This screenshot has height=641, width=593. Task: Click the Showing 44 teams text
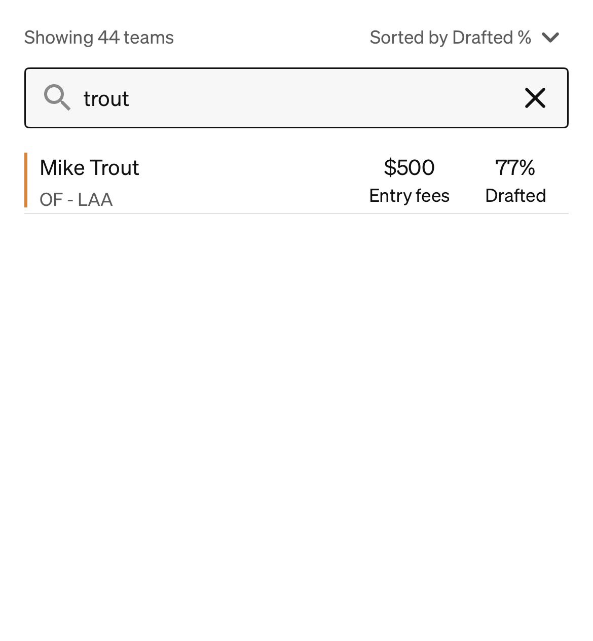(x=99, y=38)
